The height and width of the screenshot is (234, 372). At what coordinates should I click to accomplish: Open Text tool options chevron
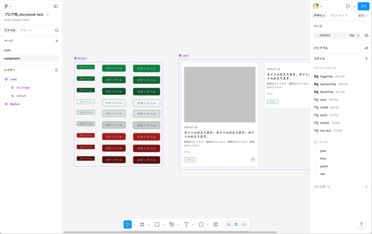[x=193, y=225]
